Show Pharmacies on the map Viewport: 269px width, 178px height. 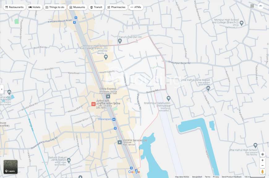pos(117,7)
